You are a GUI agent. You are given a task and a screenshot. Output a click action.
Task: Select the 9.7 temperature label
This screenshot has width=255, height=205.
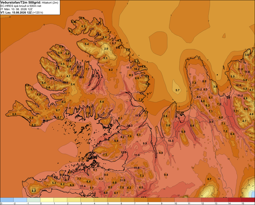click(114, 43)
